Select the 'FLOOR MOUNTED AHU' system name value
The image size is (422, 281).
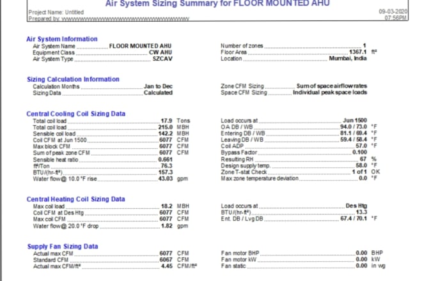140,46
